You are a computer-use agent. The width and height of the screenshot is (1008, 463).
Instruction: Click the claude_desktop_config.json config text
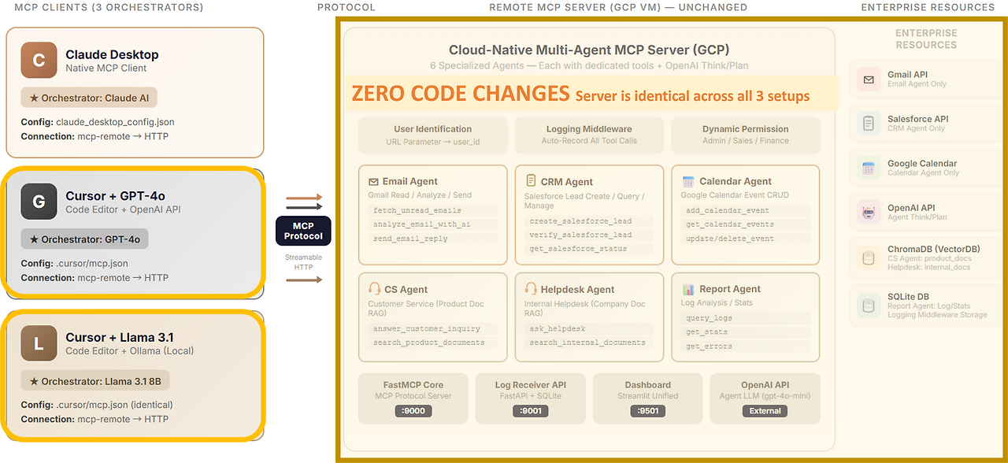coord(115,123)
